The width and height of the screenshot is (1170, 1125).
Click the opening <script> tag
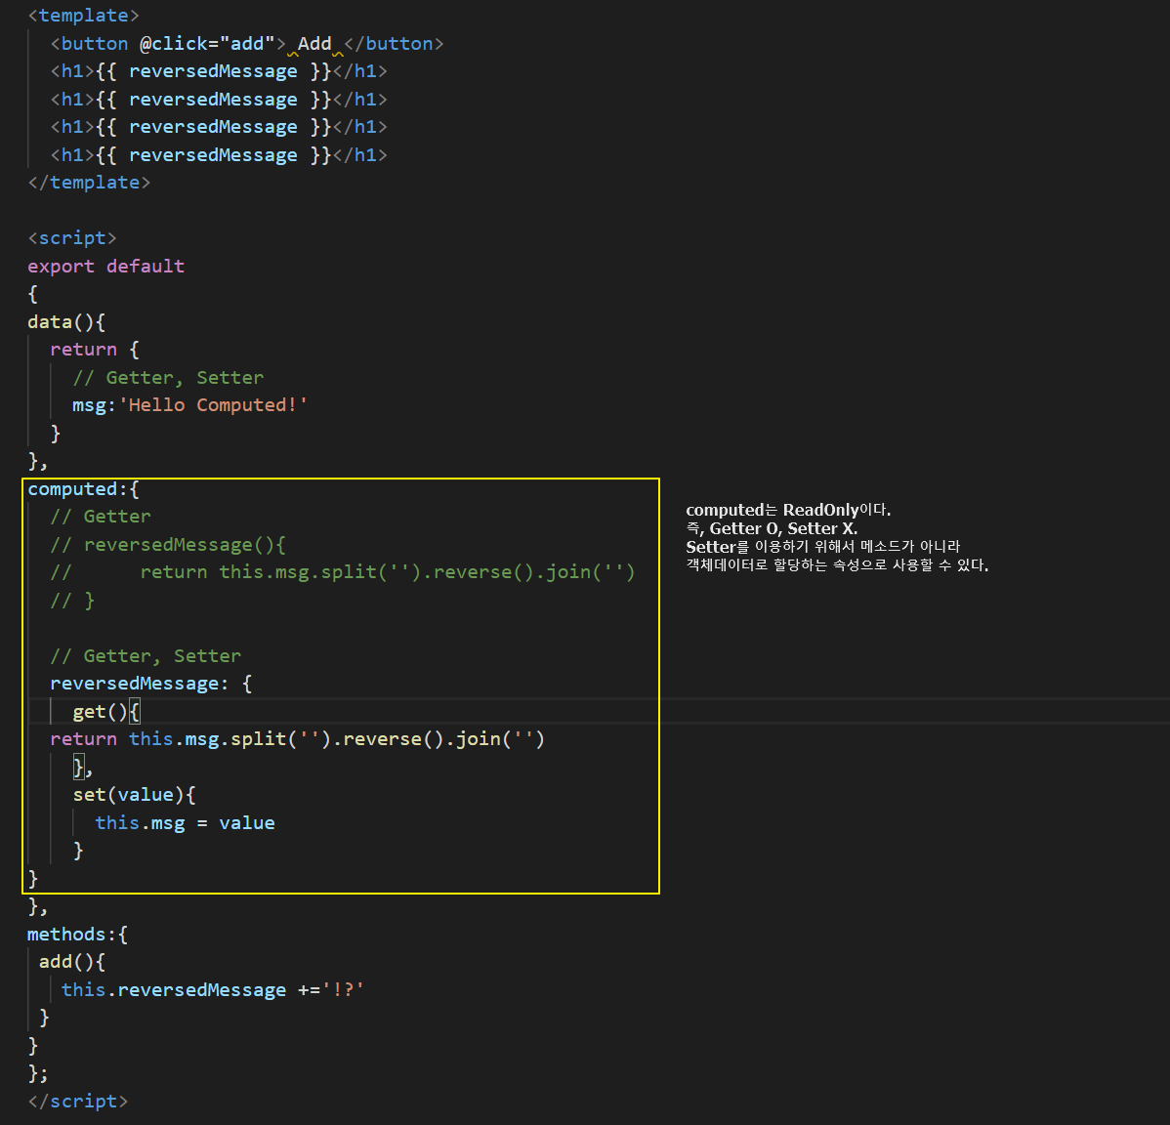click(x=72, y=238)
